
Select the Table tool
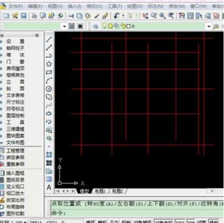pyautogui.click(x=49, y=179)
